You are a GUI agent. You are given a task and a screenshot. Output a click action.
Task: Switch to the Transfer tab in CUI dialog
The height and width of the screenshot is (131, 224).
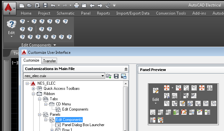click(x=49, y=61)
